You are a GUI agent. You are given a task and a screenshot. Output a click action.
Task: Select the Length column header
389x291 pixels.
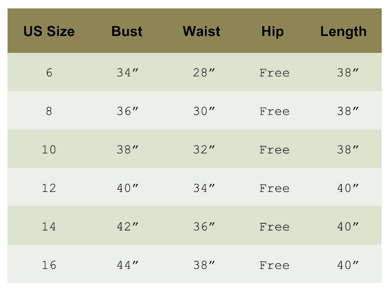tap(343, 31)
